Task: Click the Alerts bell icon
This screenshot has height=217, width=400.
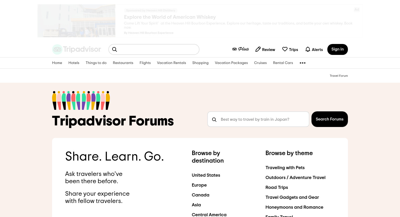Action: coord(308,49)
